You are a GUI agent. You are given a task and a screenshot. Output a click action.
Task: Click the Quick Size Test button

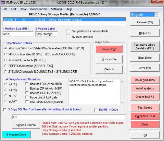(145, 116)
